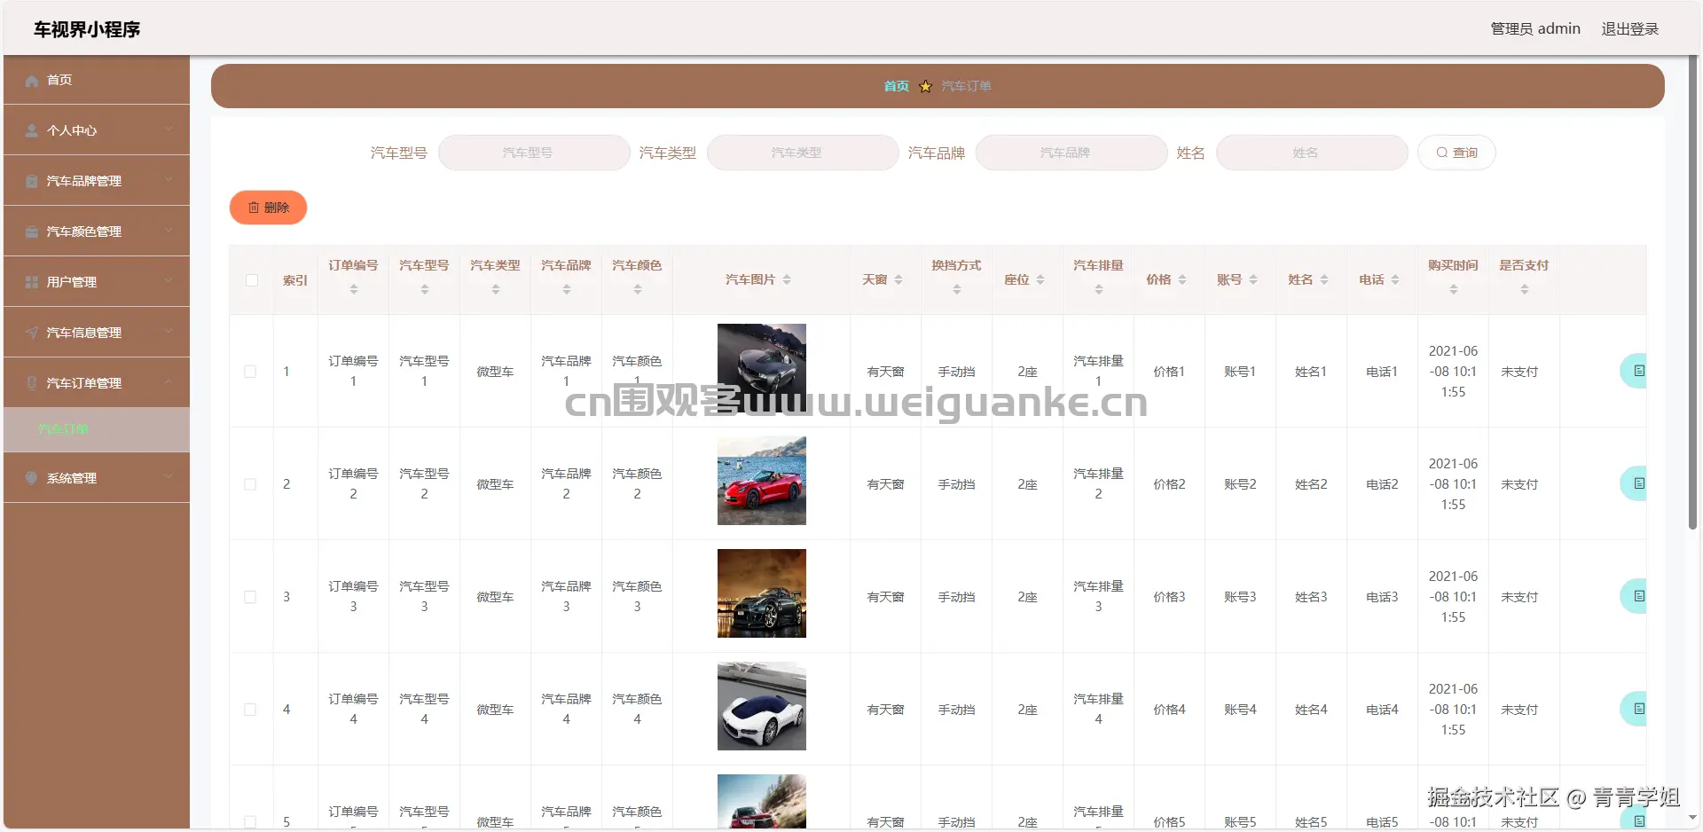Expand the 汽车品牌管理 sidebar menu
The width and height of the screenshot is (1703, 832).
coord(97,181)
